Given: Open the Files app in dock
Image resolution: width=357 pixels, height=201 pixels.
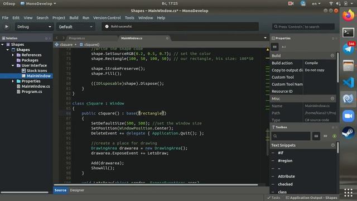Looking at the screenshot, I should point(348,66).
